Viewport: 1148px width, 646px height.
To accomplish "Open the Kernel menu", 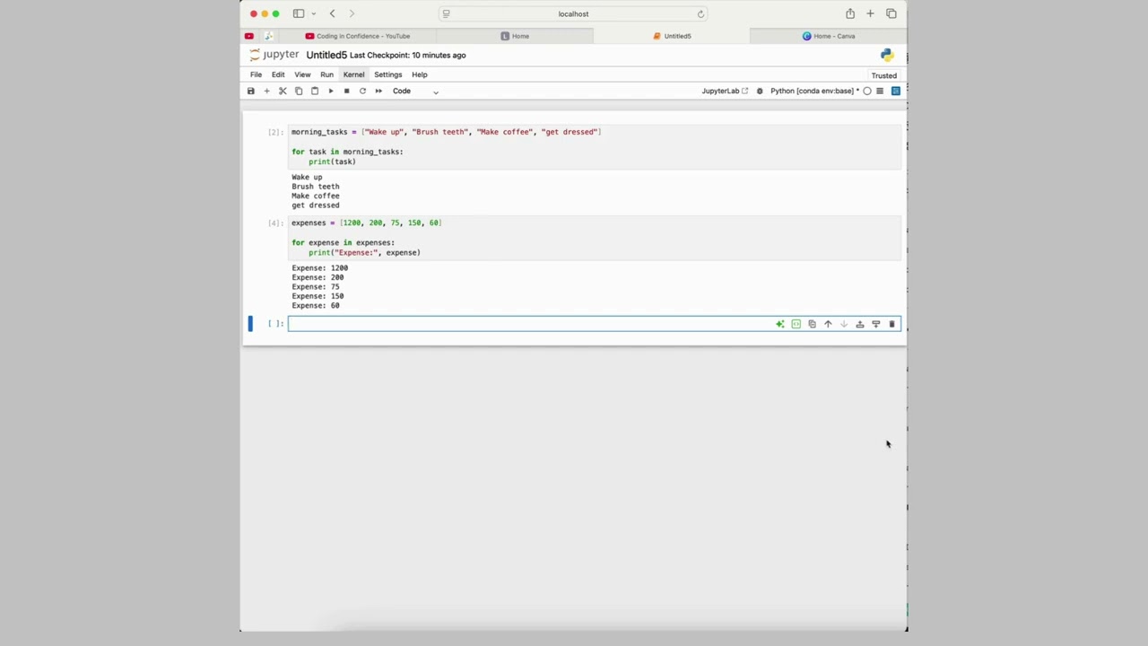I will coord(353,74).
